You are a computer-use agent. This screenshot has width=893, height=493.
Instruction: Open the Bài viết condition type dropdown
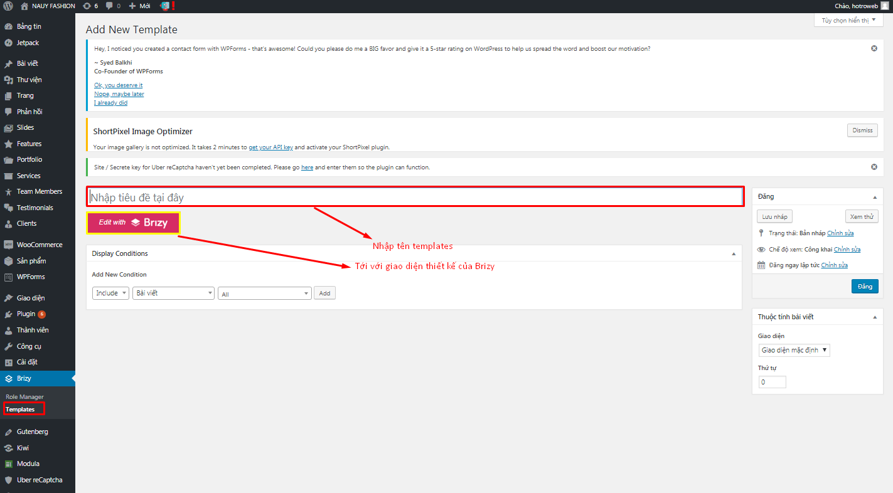click(x=173, y=293)
